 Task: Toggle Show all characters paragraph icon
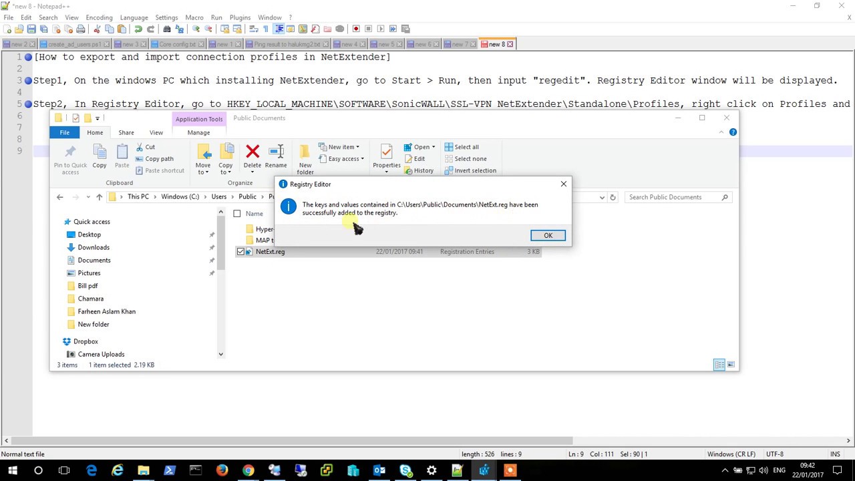click(x=266, y=29)
